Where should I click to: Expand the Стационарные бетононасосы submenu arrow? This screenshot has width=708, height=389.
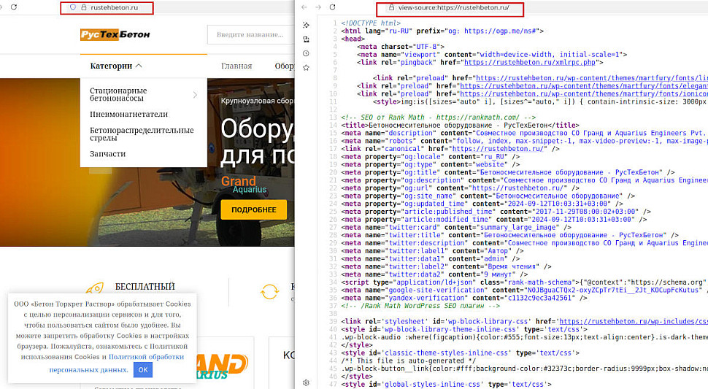(195, 95)
